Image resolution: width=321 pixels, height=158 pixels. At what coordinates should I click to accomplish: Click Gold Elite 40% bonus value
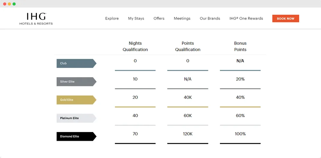[x=240, y=97]
